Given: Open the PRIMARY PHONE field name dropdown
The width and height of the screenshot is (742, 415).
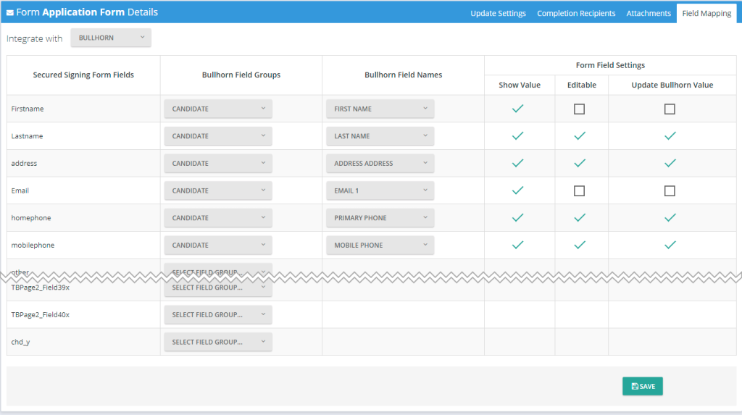Looking at the screenshot, I should pos(380,218).
